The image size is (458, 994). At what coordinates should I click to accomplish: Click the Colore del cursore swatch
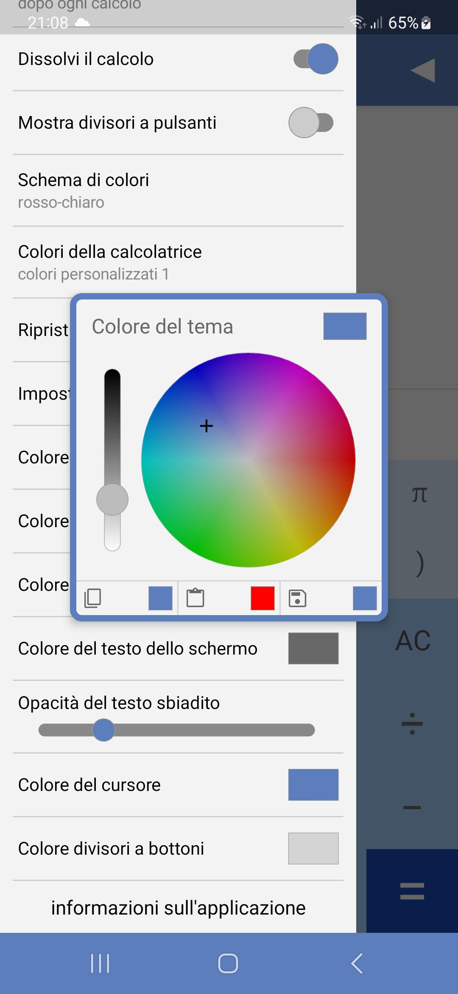point(313,785)
